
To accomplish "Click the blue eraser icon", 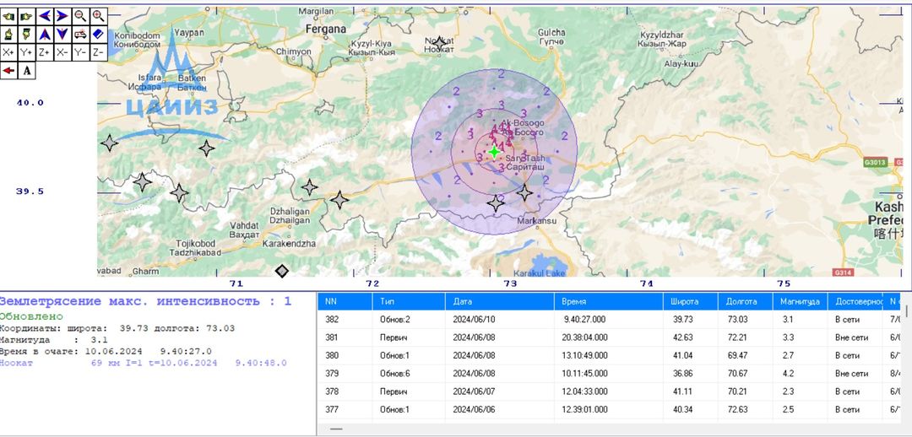I will tap(99, 34).
